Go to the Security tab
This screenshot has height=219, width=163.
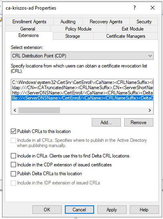coord(144,22)
